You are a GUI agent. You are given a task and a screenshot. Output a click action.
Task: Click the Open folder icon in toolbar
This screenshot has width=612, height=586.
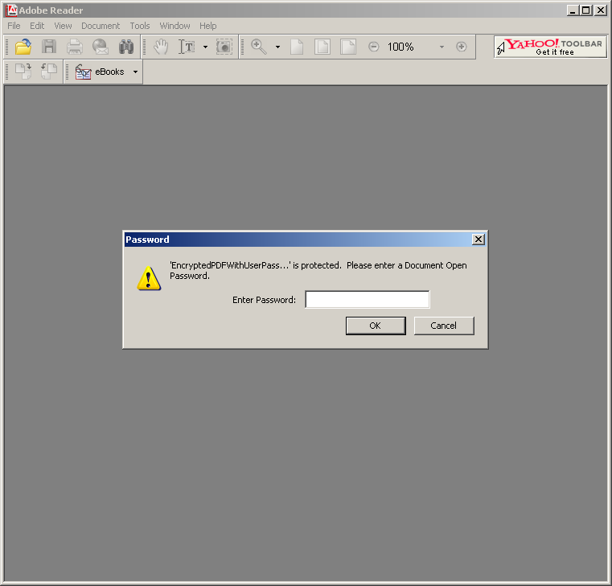pos(23,47)
